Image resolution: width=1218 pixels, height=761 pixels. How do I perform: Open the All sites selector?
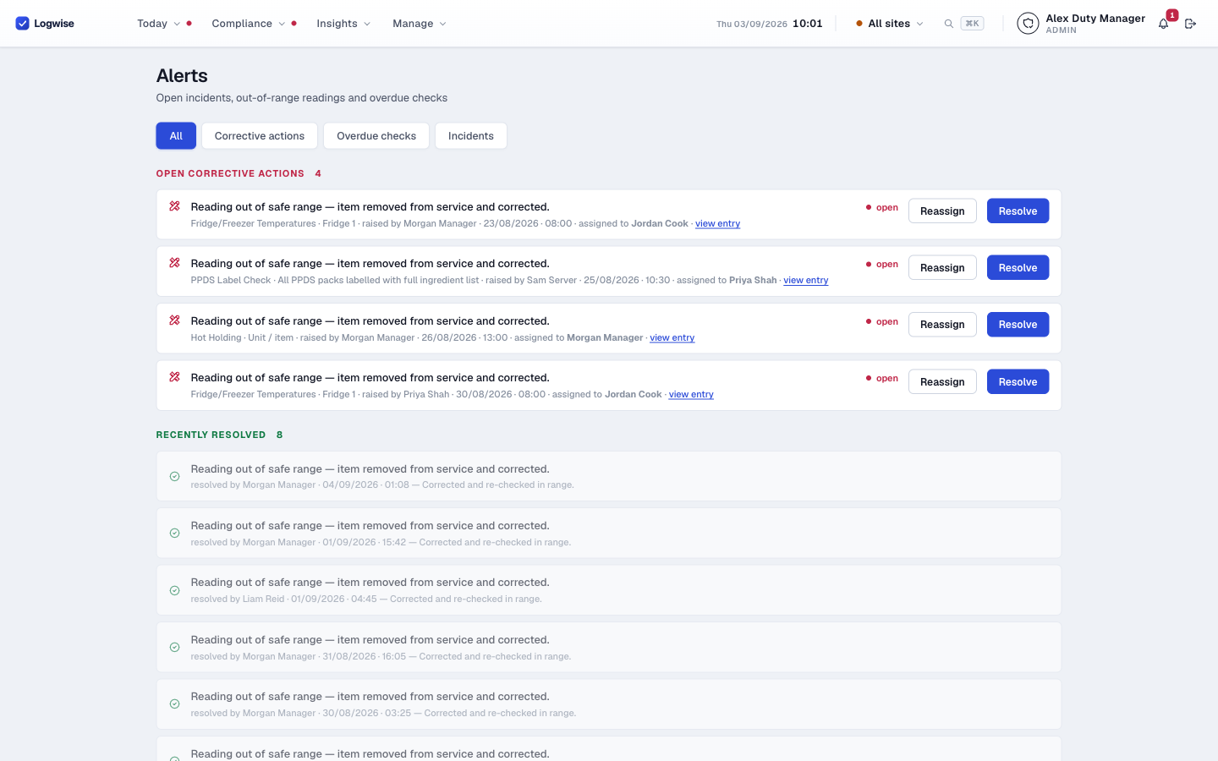click(x=890, y=24)
